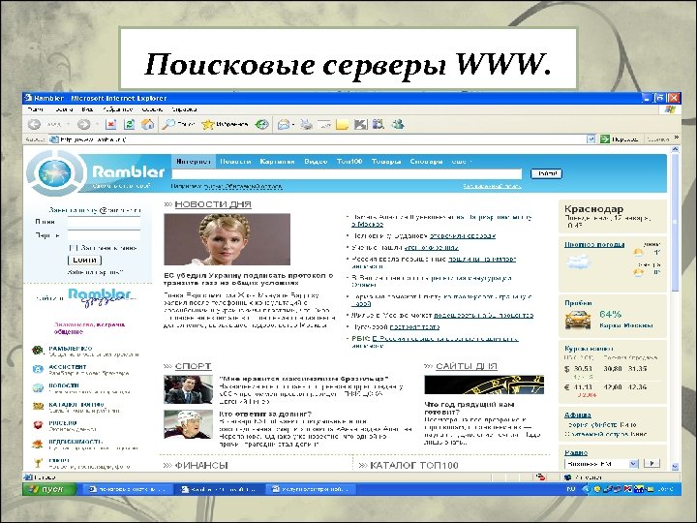The height and width of the screenshot is (523, 697).
Task: Select the Товары search tab
Action: 386,162
